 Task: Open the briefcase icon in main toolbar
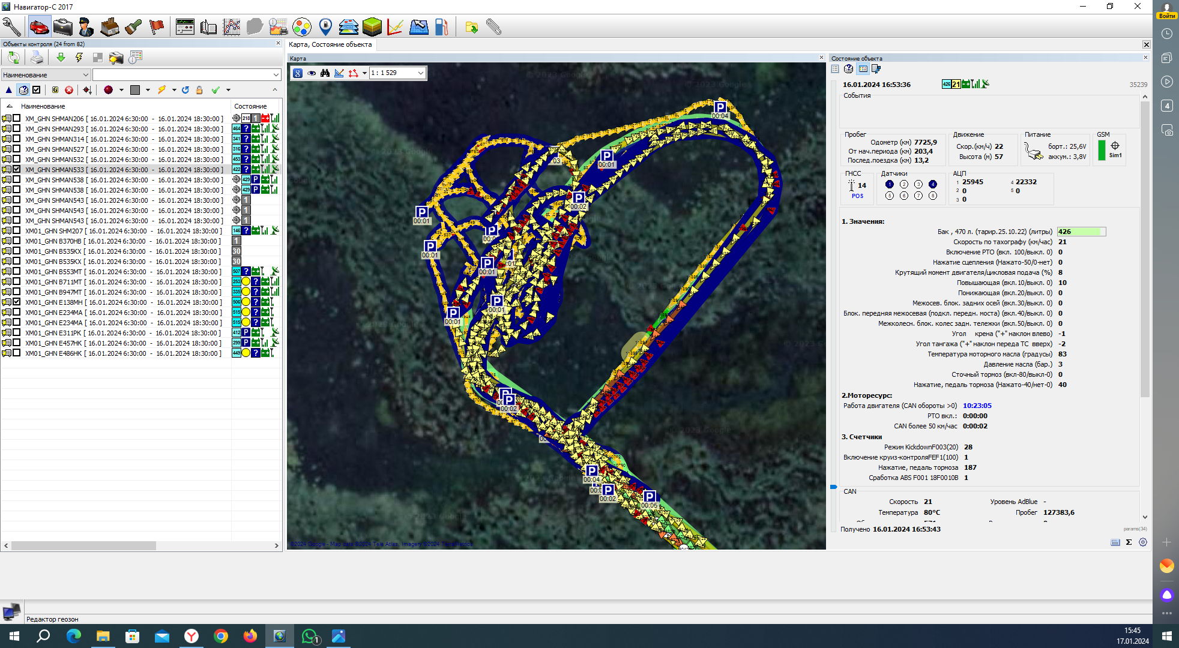point(62,26)
